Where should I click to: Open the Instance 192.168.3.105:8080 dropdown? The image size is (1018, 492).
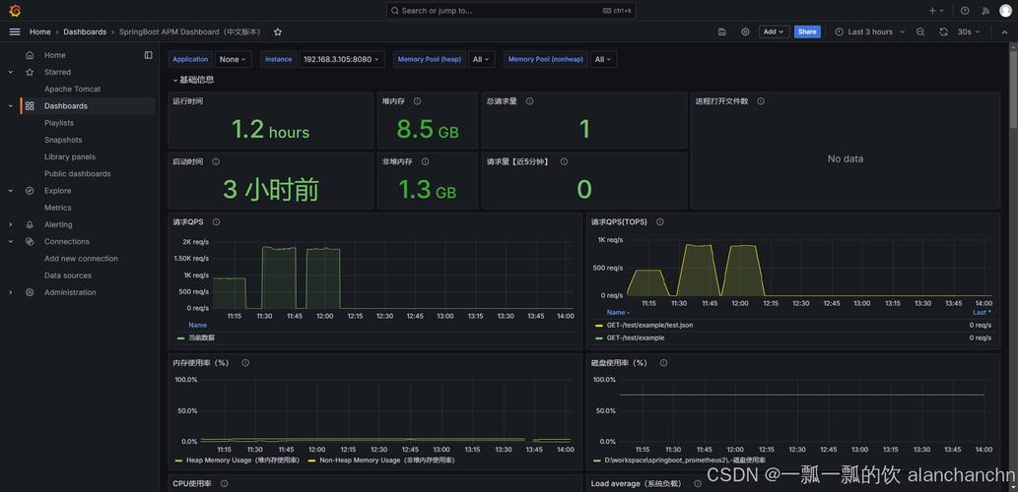[x=342, y=59]
